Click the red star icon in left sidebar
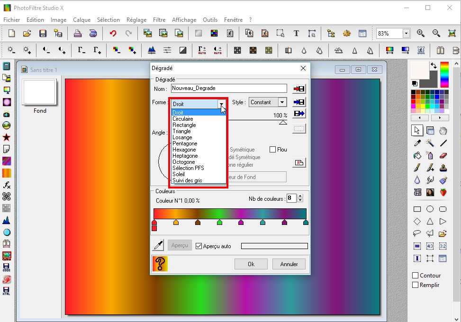 [7, 137]
